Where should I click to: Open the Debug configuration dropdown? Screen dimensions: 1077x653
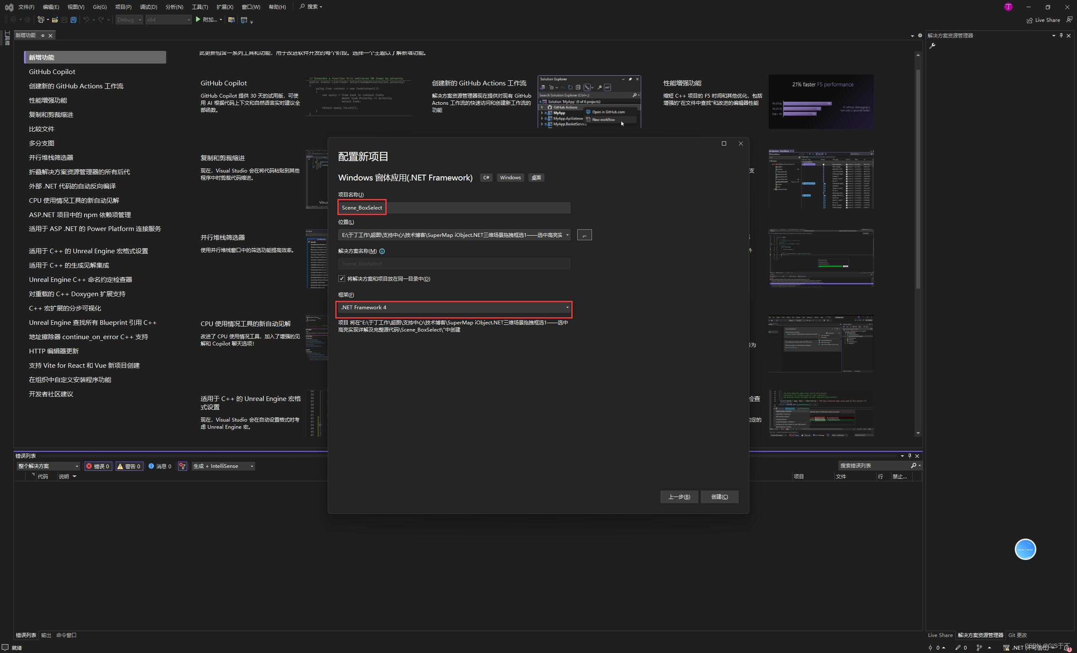129,20
